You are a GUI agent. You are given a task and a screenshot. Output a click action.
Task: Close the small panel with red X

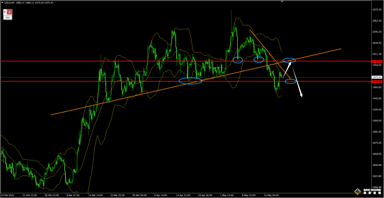[x=10, y=12]
